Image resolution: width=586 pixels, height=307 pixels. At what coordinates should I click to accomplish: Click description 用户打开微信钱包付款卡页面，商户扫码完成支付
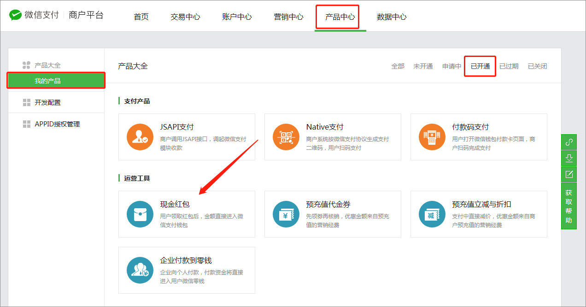(493, 143)
